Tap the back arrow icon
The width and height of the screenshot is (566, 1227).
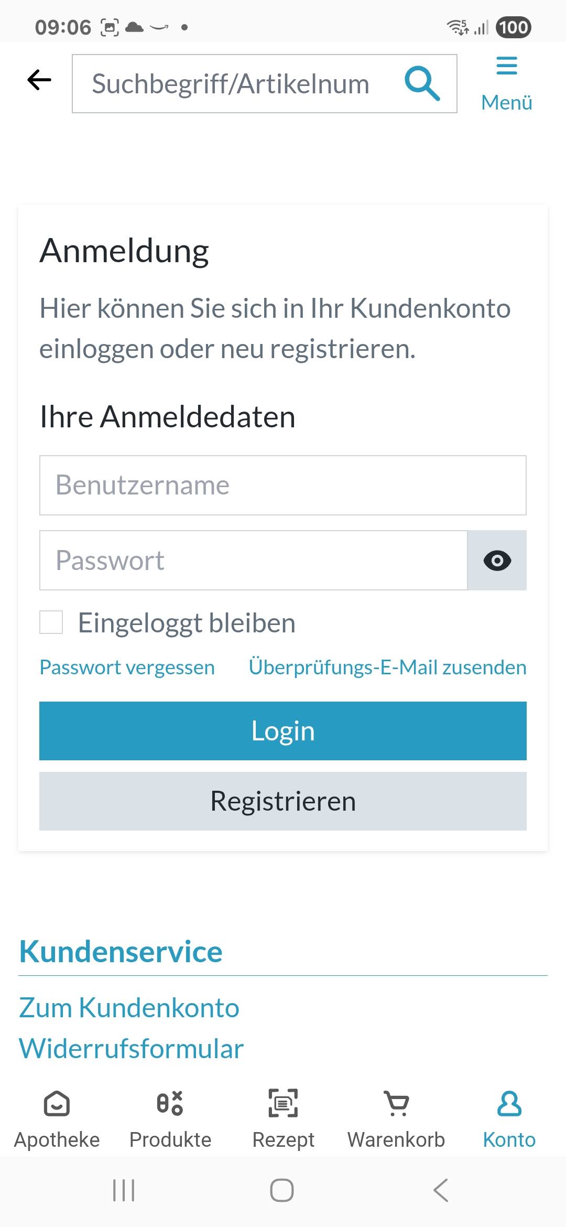point(39,80)
